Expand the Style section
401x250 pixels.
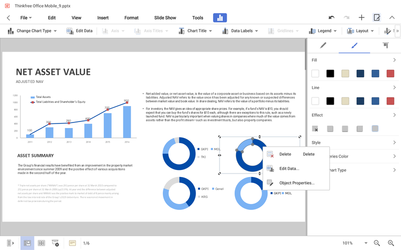(x=354, y=142)
